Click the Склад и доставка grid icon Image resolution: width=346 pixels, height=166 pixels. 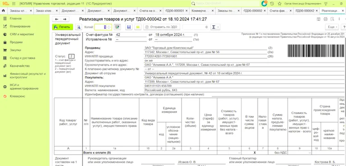click(x=5, y=58)
